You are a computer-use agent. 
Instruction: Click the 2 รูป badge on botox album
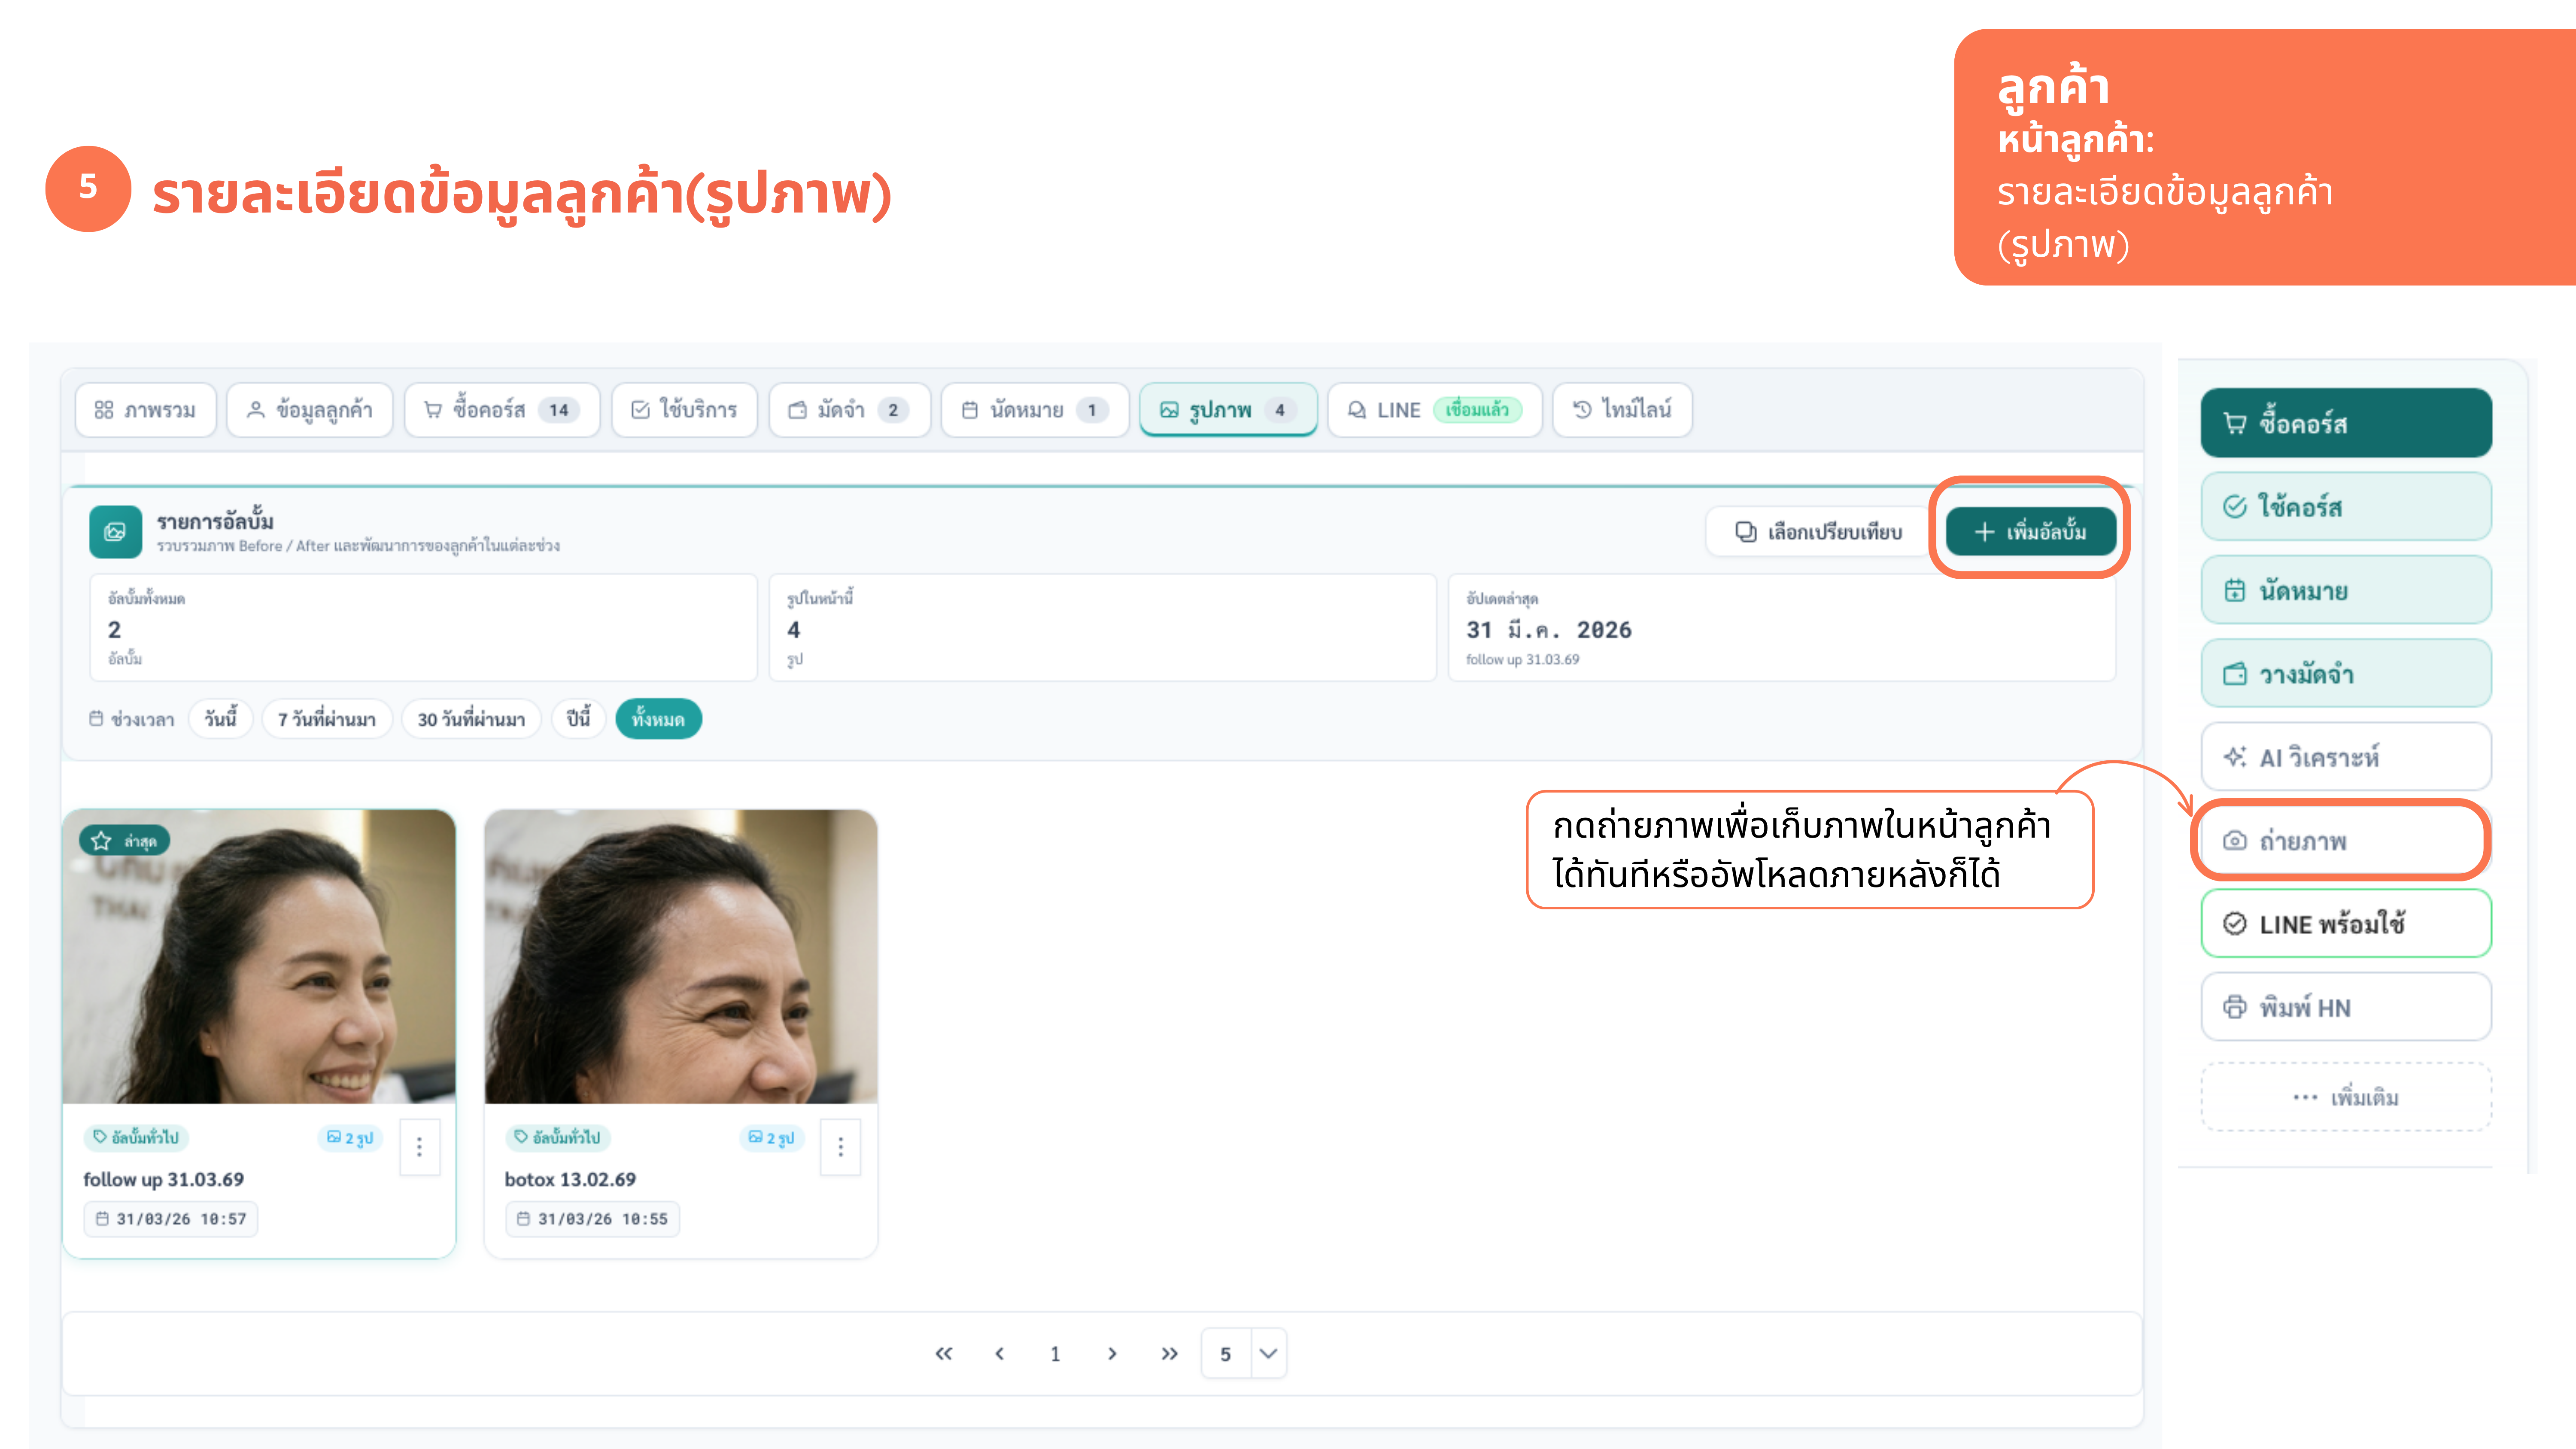coord(772,1138)
